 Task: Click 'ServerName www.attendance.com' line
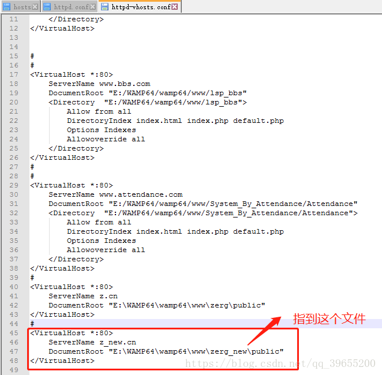pyautogui.click(x=115, y=194)
